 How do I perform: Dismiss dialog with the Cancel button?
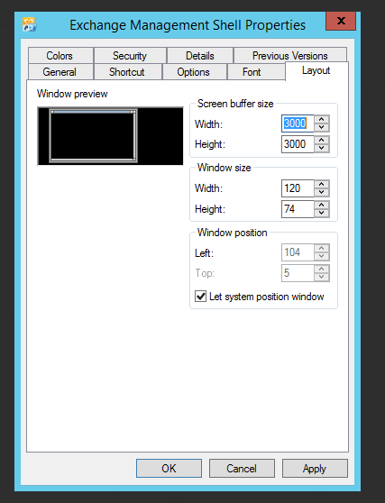tap(242, 469)
